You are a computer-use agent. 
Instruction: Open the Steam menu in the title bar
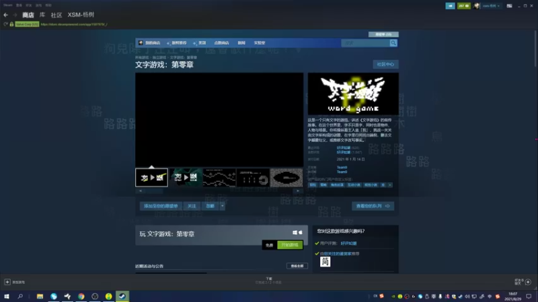[7, 5]
